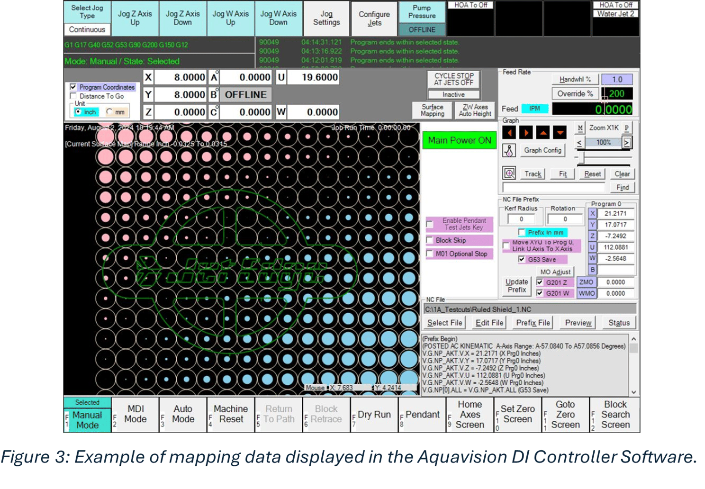Uncheck the G53 Save checkbox
This screenshot has height=489, width=705.
522,259
